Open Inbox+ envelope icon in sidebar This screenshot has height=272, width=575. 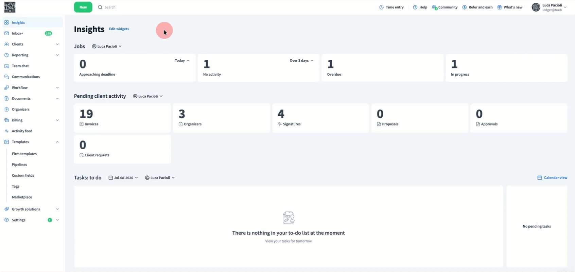tap(6, 33)
